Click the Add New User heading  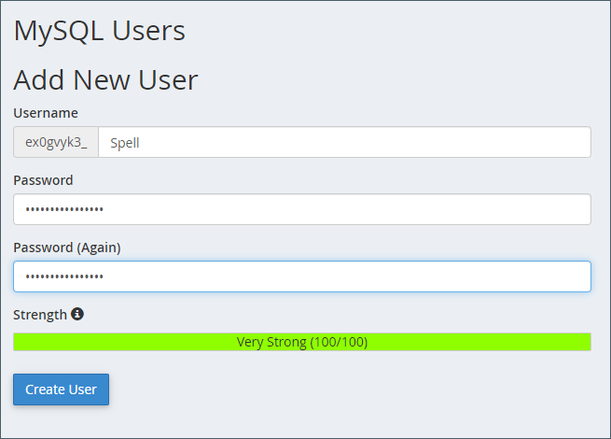tap(105, 80)
